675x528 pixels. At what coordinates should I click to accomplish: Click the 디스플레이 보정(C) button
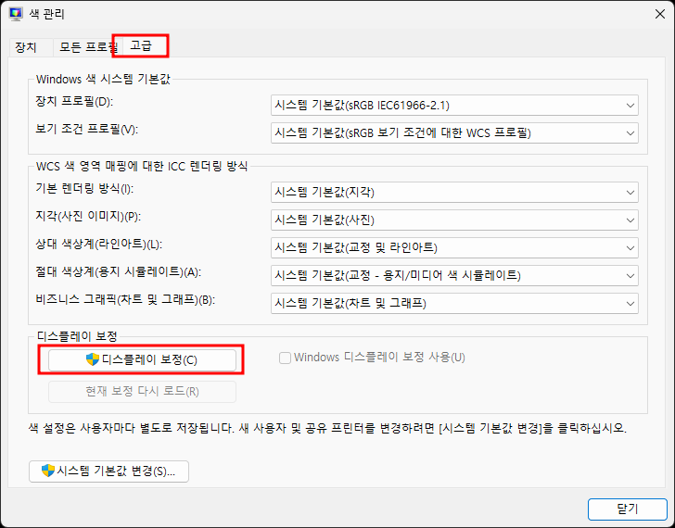pyautogui.click(x=142, y=360)
